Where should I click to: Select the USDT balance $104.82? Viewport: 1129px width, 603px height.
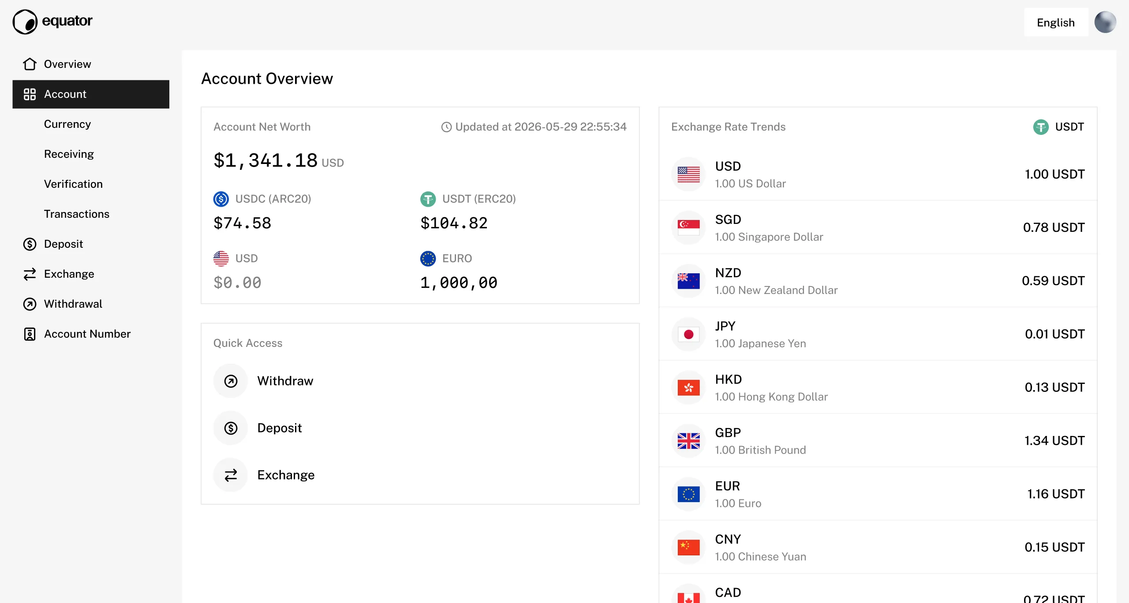(454, 223)
